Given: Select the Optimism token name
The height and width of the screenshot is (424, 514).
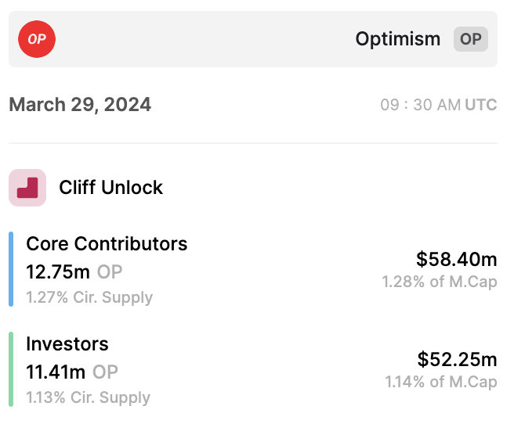Looking at the screenshot, I should click(398, 39).
